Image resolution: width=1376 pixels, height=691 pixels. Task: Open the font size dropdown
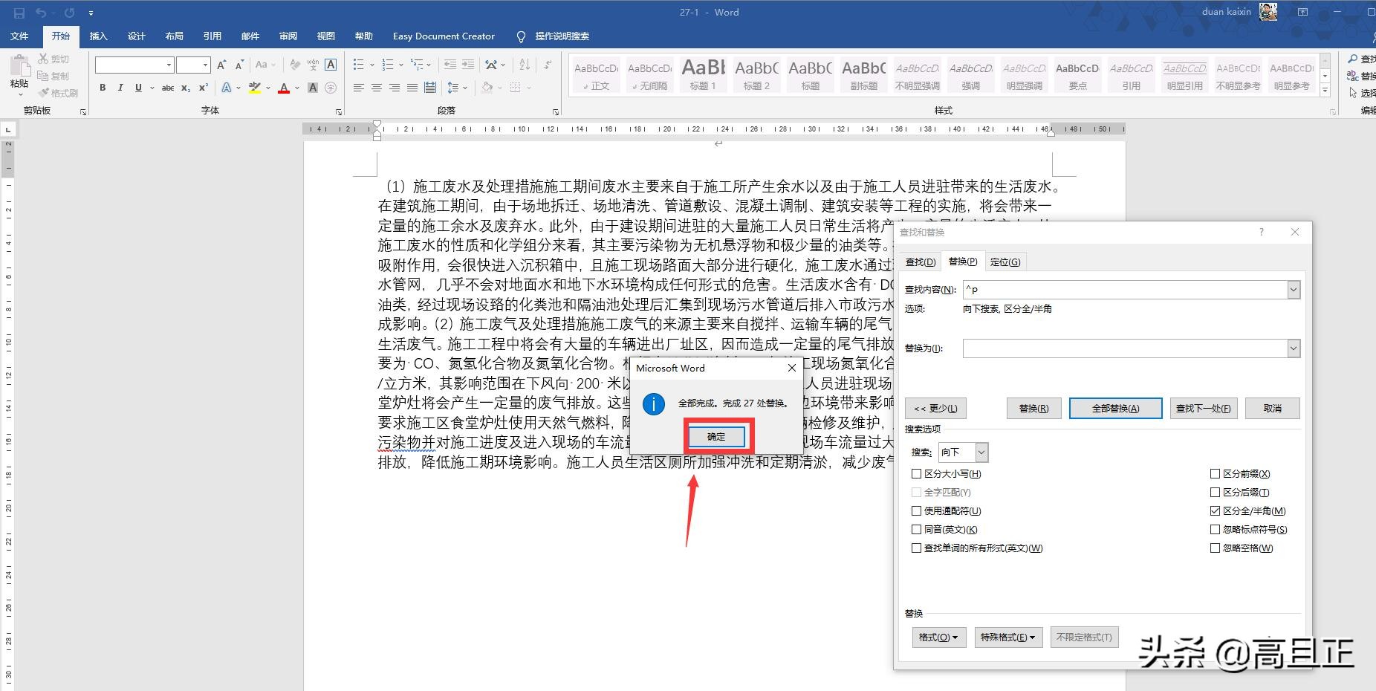pos(205,65)
